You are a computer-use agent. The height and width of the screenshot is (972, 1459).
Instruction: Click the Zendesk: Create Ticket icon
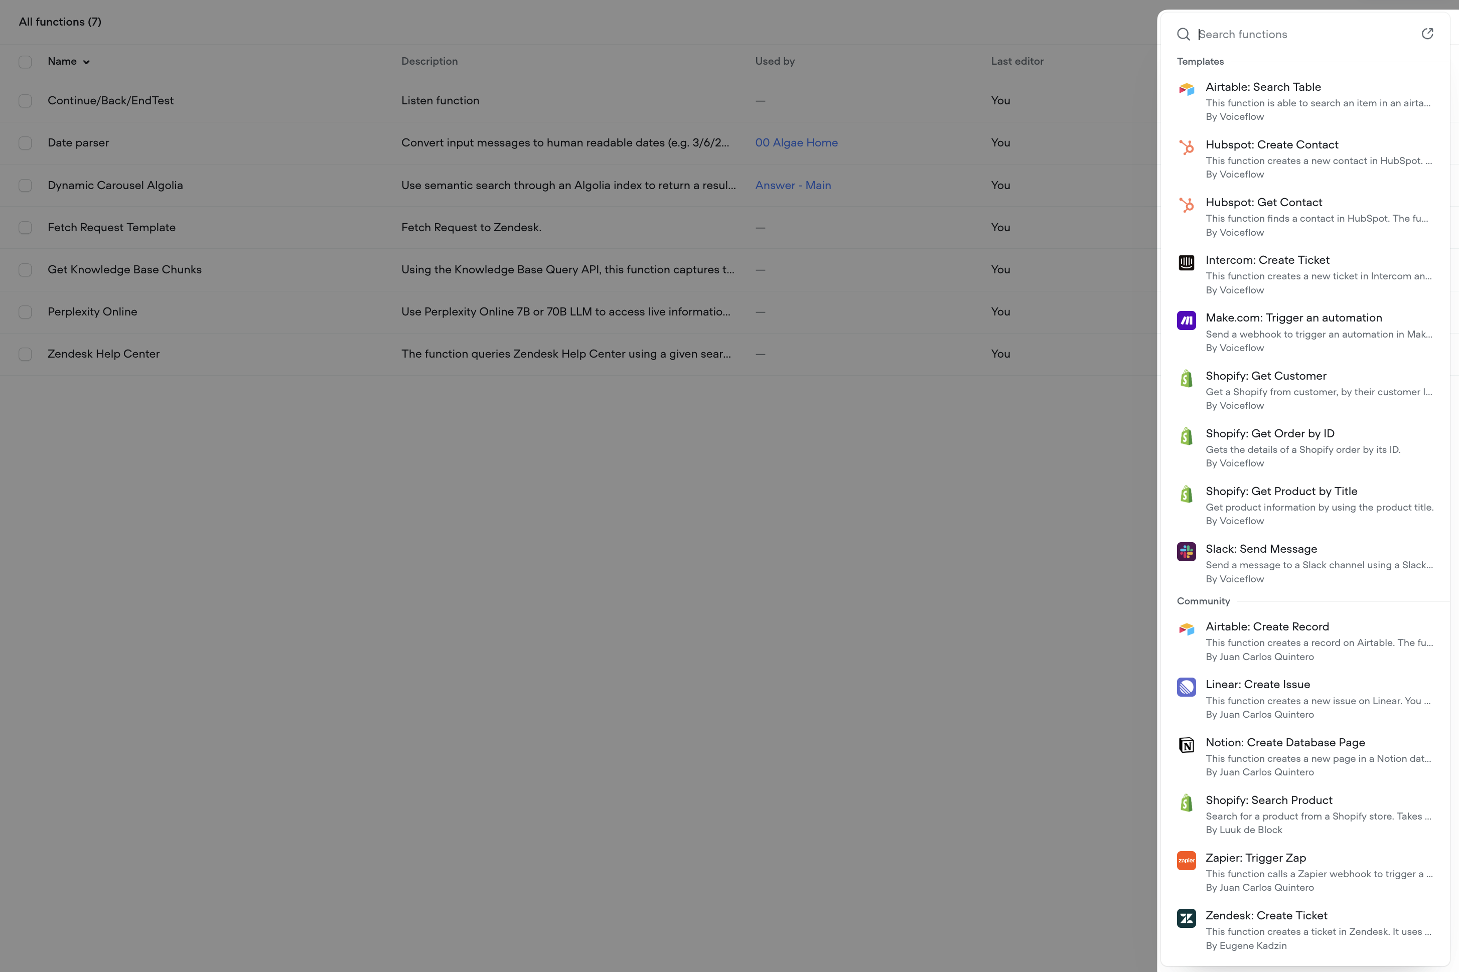[x=1186, y=918]
